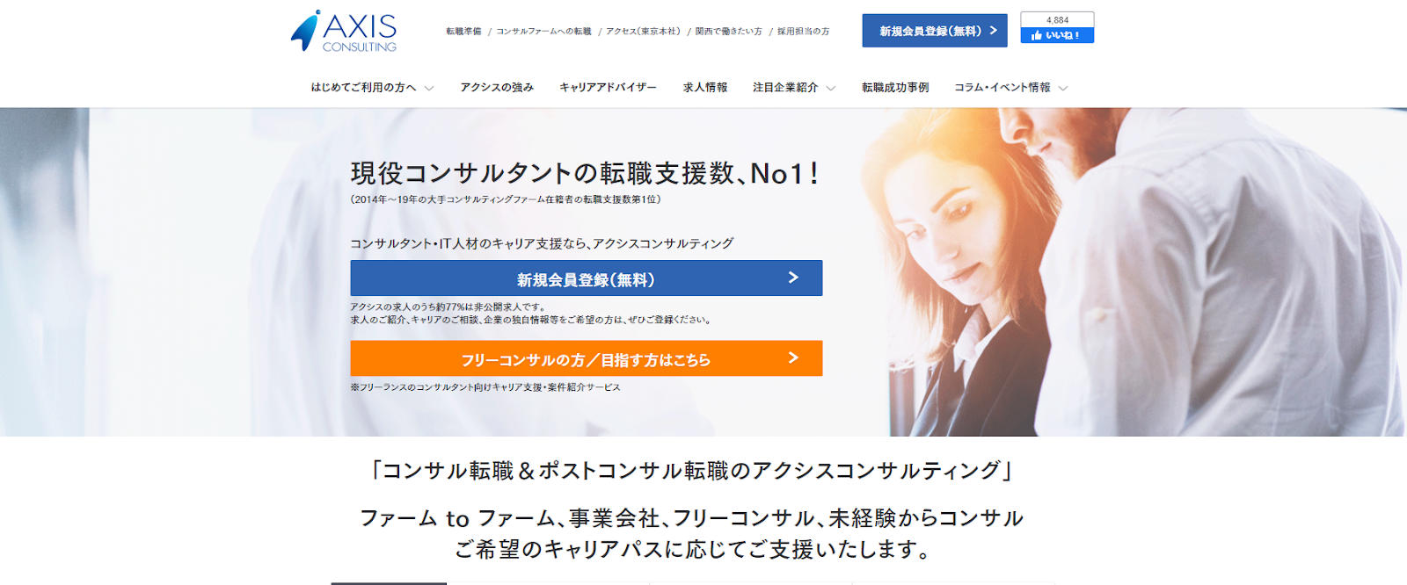Open the コンサルファームへの転職 link
This screenshot has width=1407, height=585.
tap(543, 32)
